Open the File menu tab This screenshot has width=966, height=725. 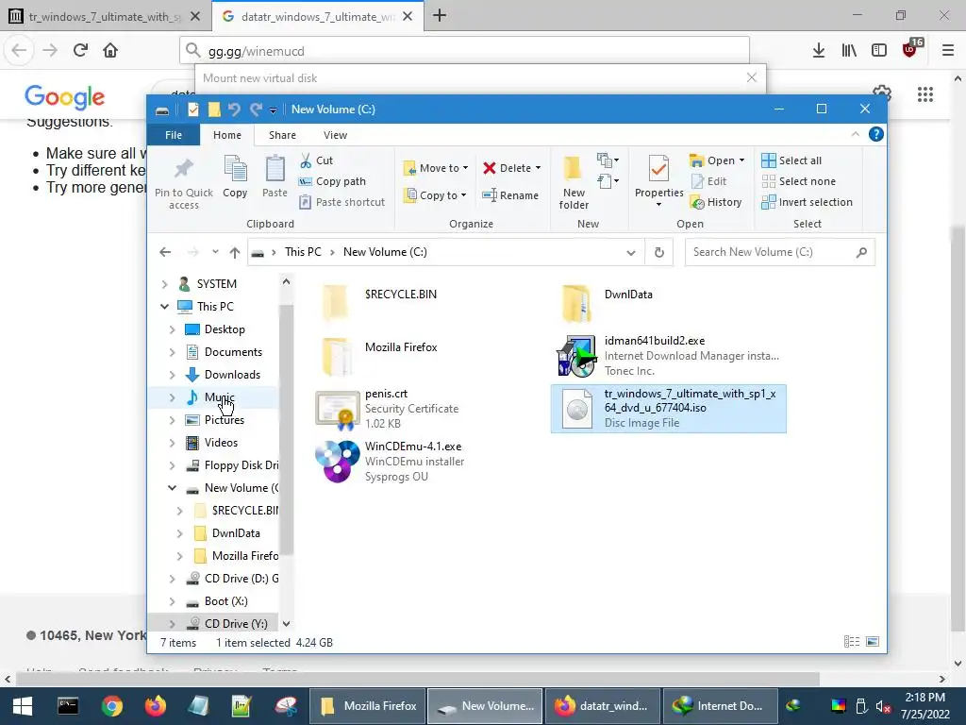(174, 135)
